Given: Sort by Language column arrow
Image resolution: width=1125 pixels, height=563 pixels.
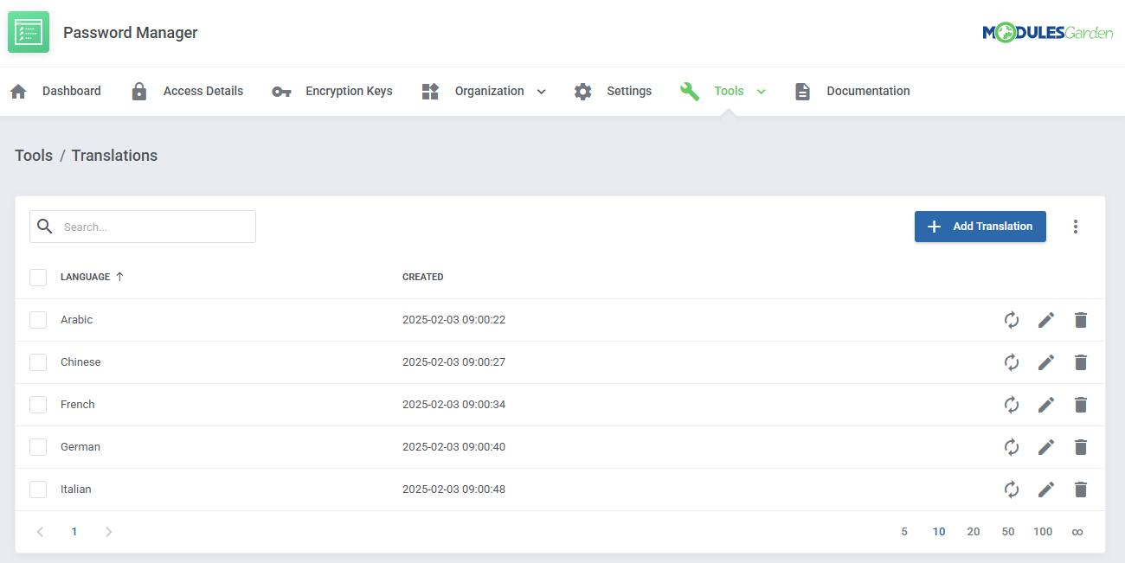Looking at the screenshot, I should [x=119, y=277].
